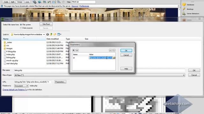Click OK in Parameters dialog

click(x=126, y=51)
